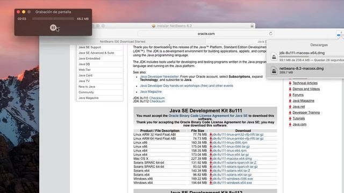Screen dimensions: 344x193
Task: Click download arrow icon beside Windows x64 row
Action: coord(211,183)
